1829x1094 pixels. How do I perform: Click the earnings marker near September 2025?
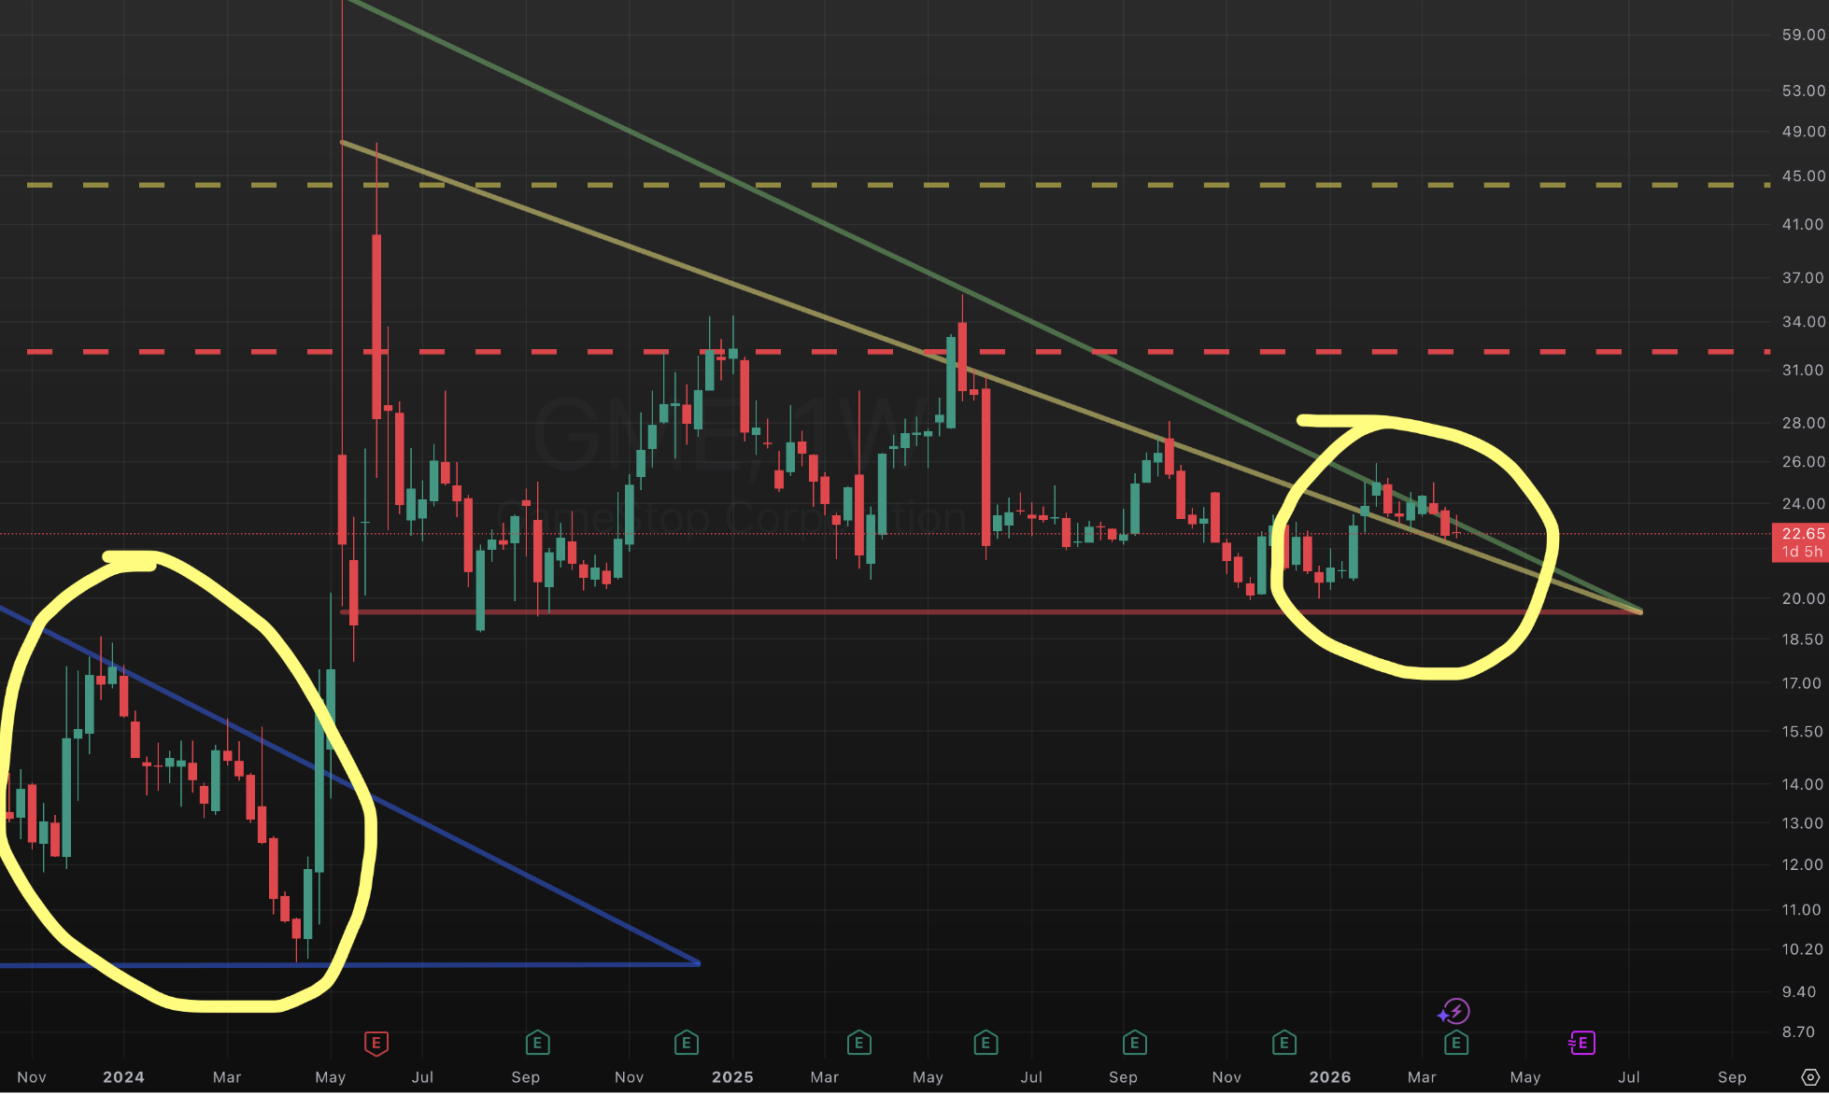pyautogui.click(x=1134, y=1043)
